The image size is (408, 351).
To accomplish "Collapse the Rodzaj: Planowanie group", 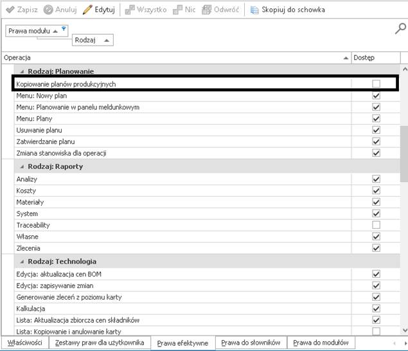I will pyautogui.click(x=22, y=72).
